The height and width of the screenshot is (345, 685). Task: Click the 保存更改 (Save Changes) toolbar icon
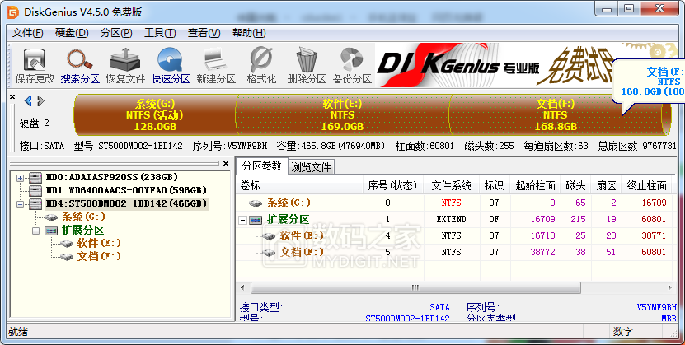point(35,66)
